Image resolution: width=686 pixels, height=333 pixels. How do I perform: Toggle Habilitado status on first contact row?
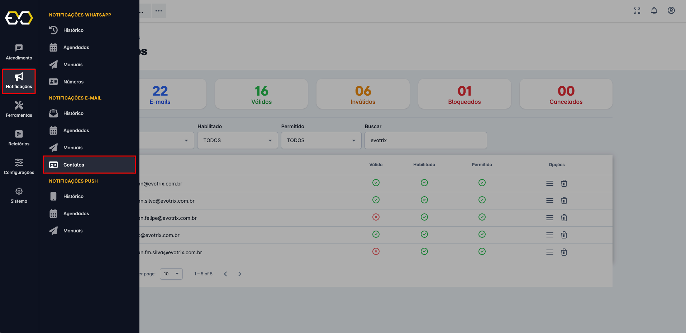[x=424, y=183]
